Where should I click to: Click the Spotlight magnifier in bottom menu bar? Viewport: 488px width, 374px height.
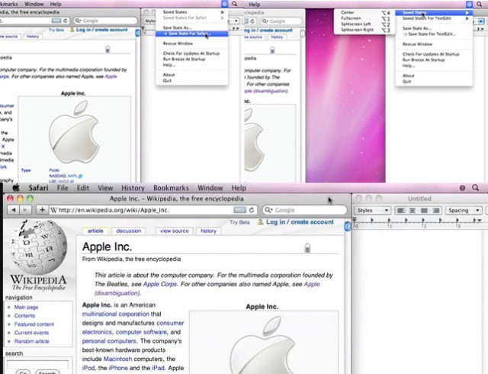[476, 188]
